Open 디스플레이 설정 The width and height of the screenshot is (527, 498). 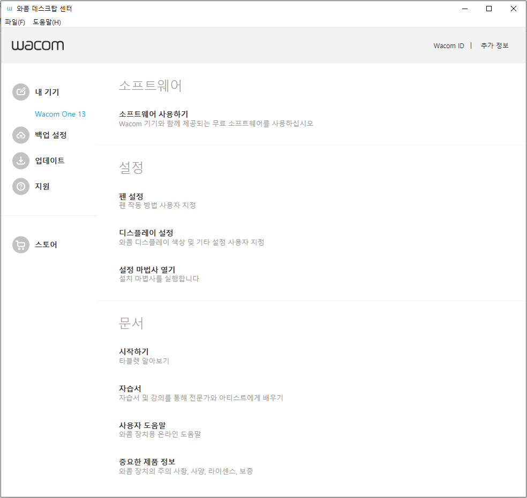[146, 233]
